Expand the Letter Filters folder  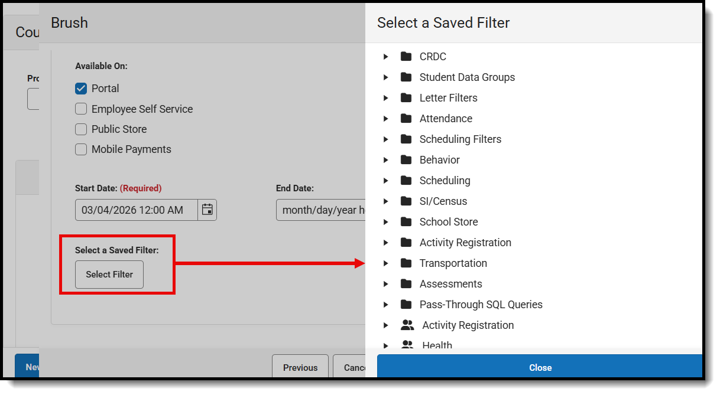tap(386, 97)
